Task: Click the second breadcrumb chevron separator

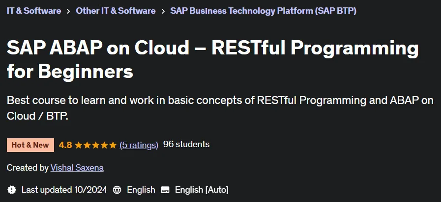Action: point(163,11)
